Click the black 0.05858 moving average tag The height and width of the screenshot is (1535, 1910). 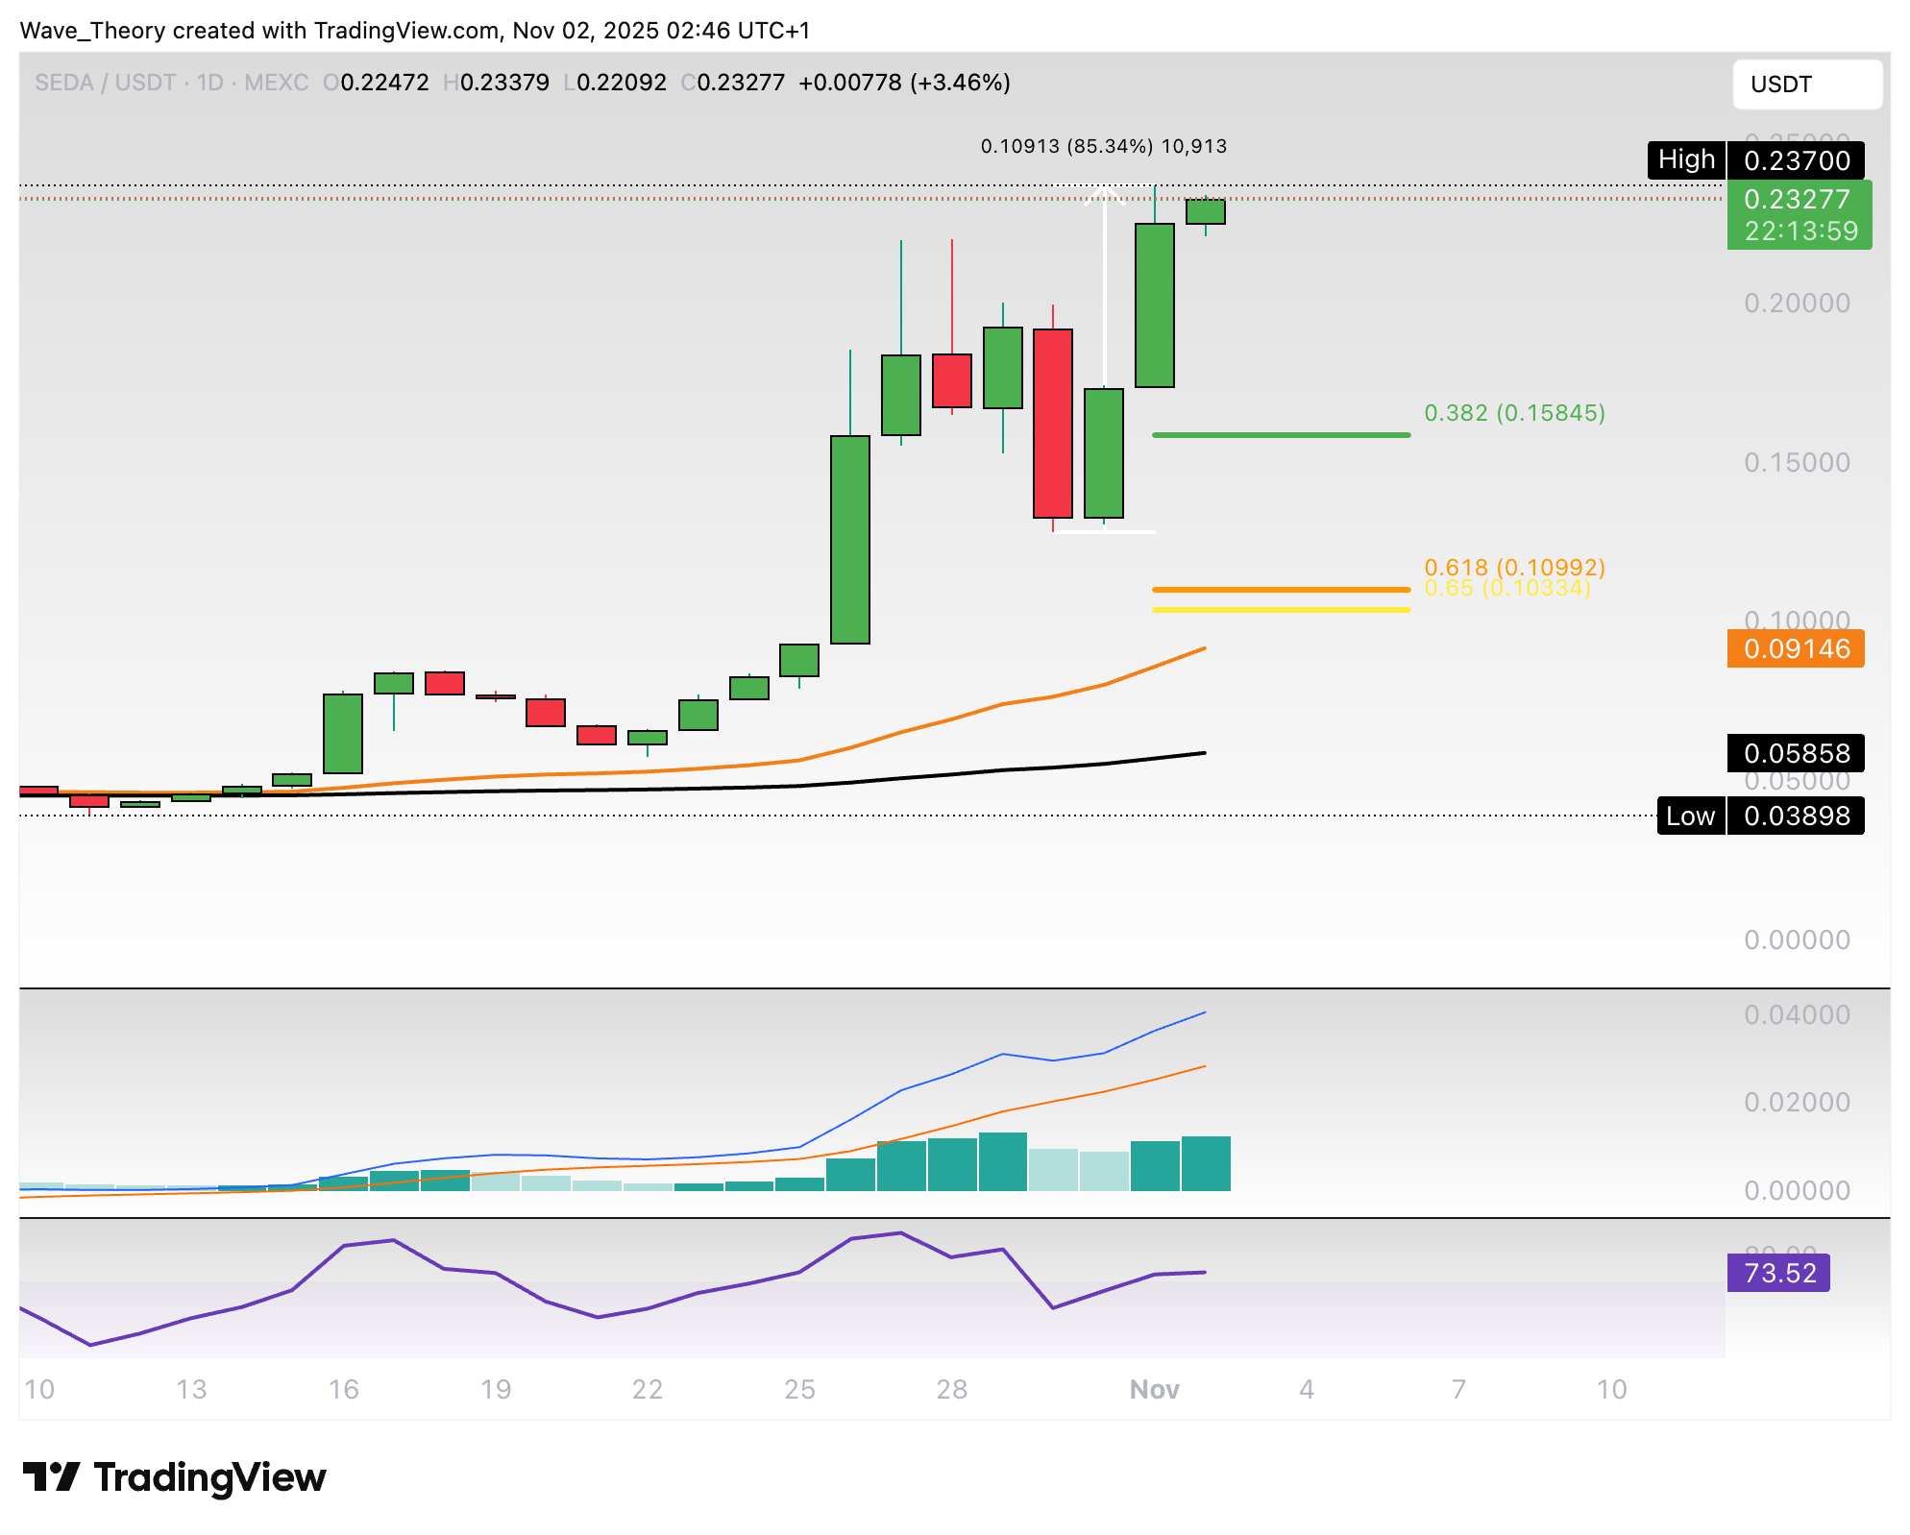[1795, 753]
